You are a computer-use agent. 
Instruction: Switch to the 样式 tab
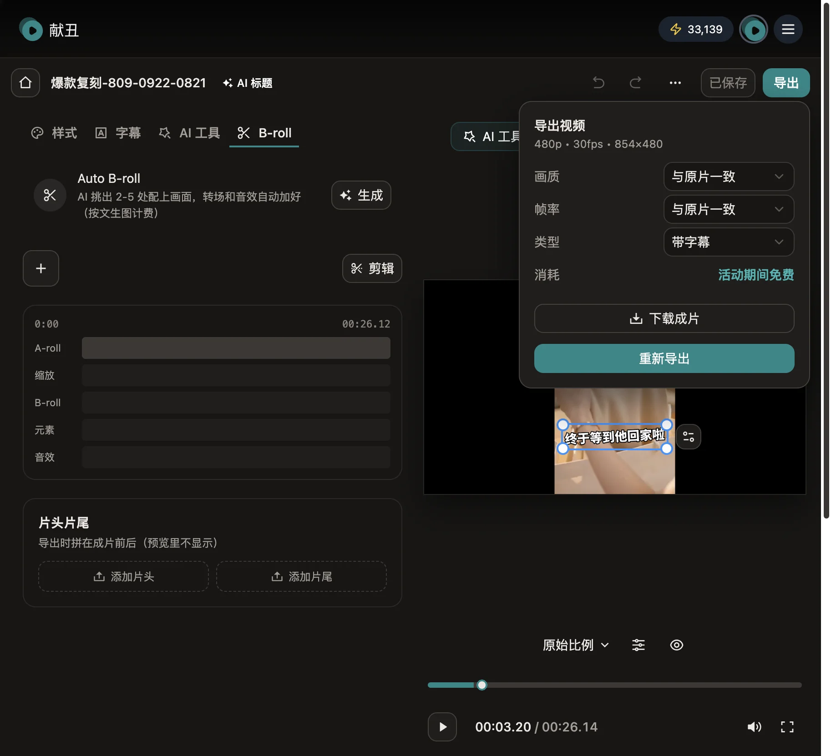click(54, 133)
